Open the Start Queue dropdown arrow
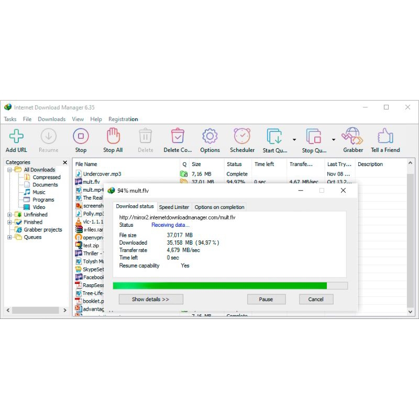This screenshot has height=419, width=419. point(293,139)
